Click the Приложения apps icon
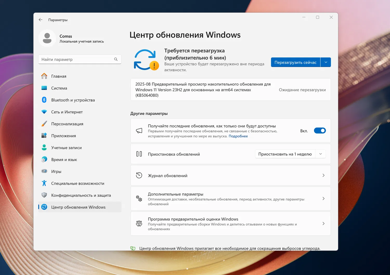390x275 pixels. [x=44, y=136]
